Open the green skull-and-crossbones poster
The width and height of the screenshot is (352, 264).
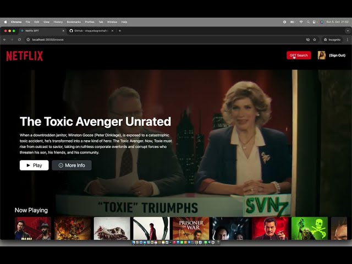tap(309, 228)
